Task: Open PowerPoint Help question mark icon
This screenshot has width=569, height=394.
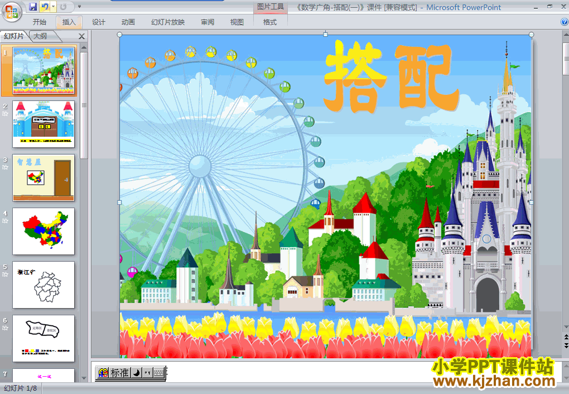Action: pos(565,22)
